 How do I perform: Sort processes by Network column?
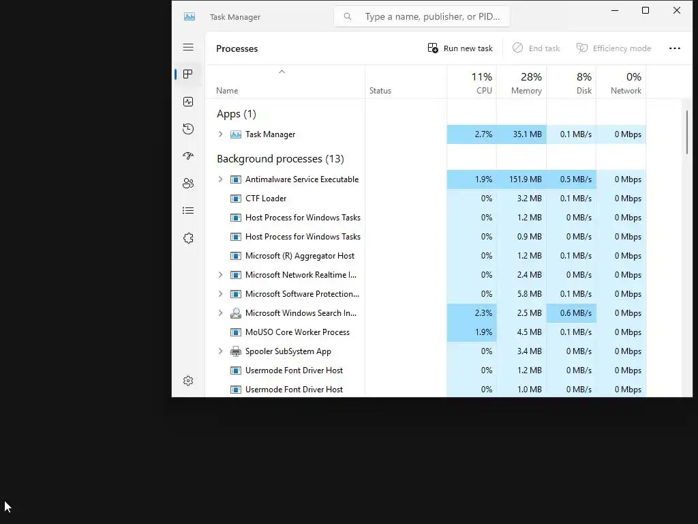pyautogui.click(x=622, y=83)
